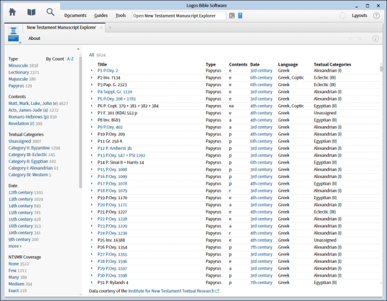Click the back navigation arrow
Image resolution: width=387 pixels, height=301 pixels.
pos(351,39)
